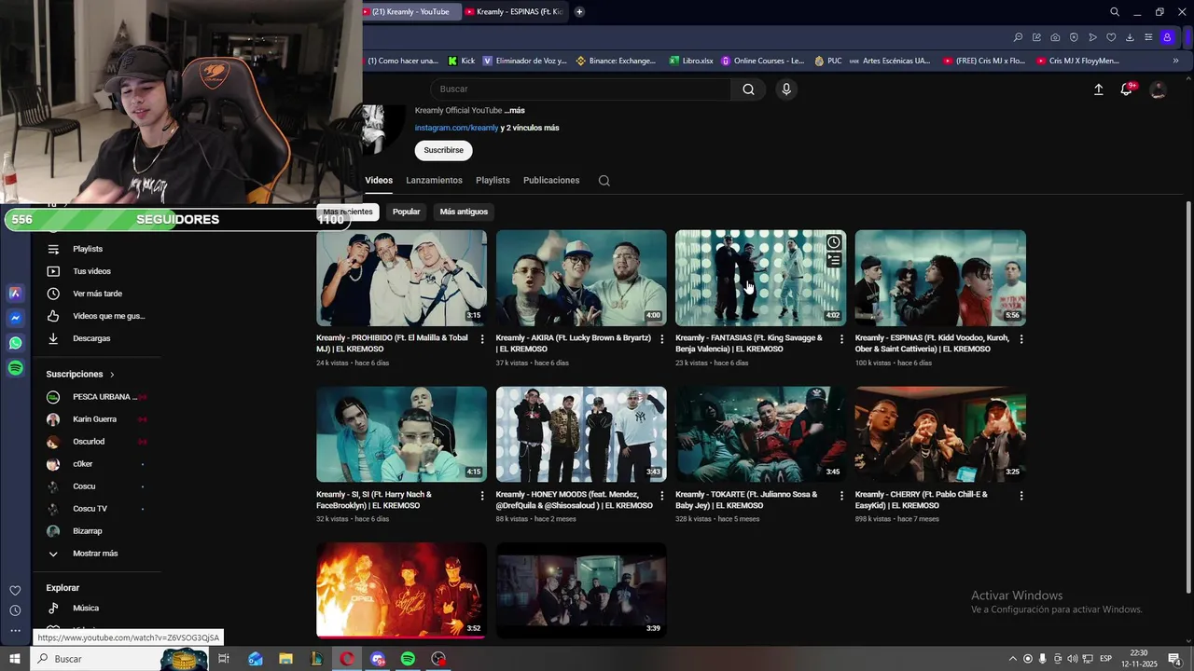Click Opera browser taskbar icon
1194x671 pixels.
point(347,659)
